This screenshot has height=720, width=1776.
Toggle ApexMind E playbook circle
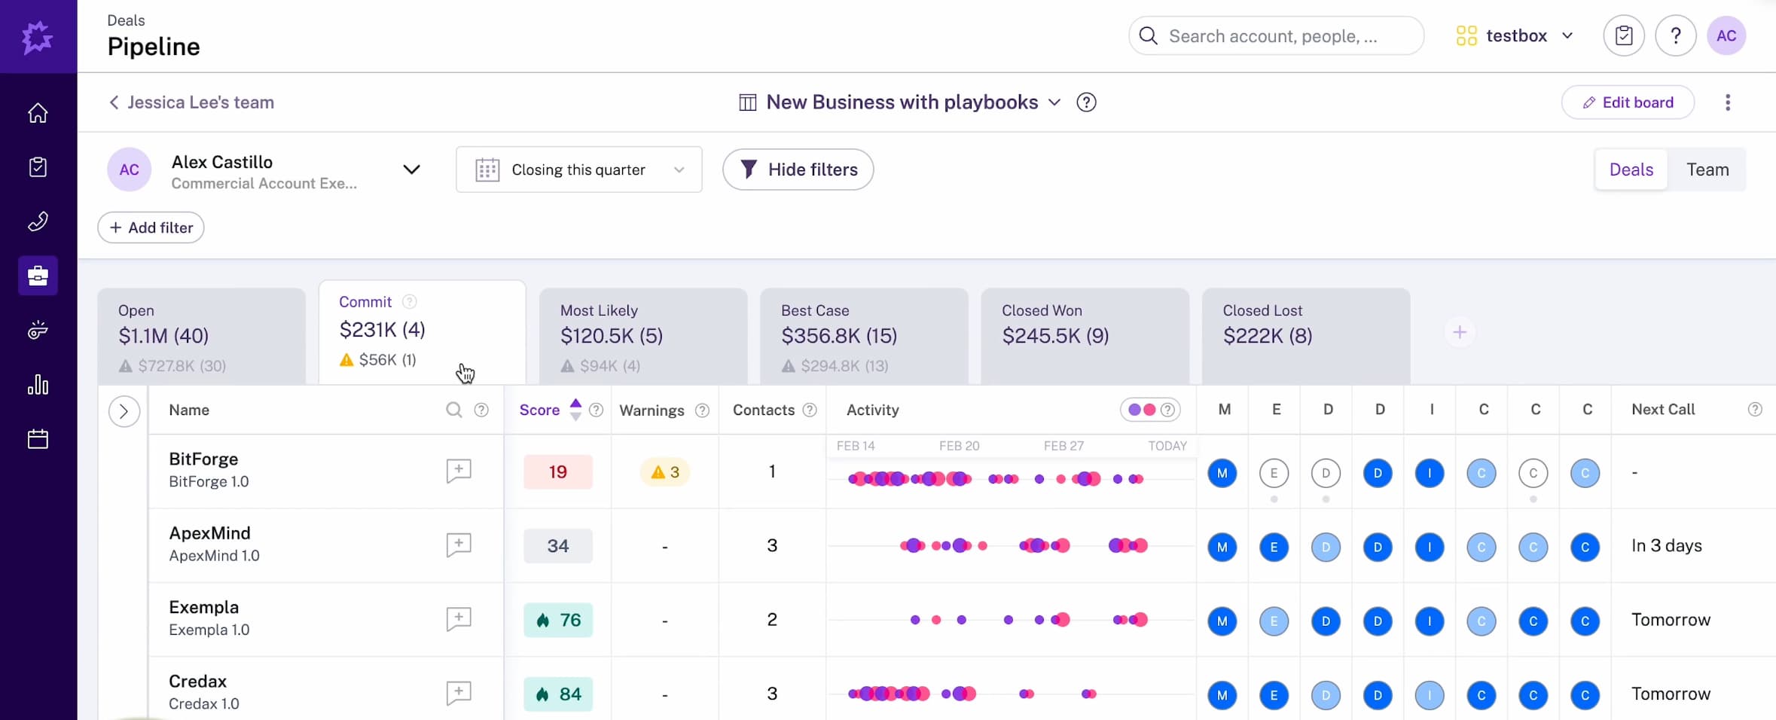pyautogui.click(x=1274, y=547)
